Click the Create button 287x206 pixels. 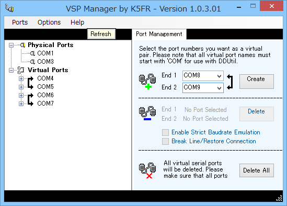[257, 82]
